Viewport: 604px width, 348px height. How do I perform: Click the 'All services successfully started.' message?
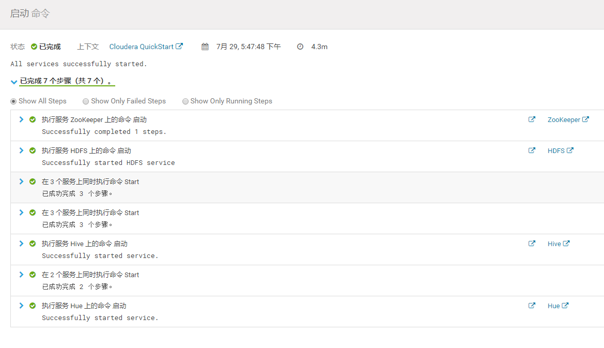79,64
